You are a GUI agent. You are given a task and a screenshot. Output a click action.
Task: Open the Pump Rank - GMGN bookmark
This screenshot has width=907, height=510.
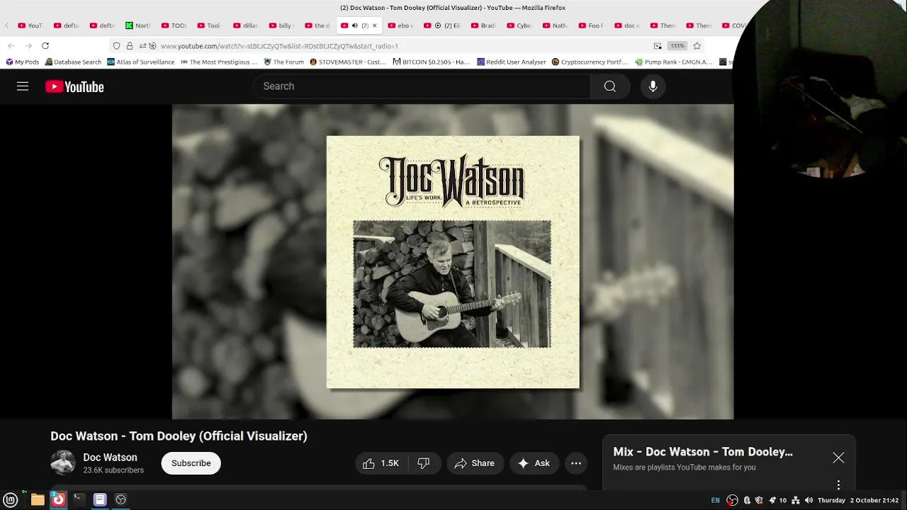(674, 62)
